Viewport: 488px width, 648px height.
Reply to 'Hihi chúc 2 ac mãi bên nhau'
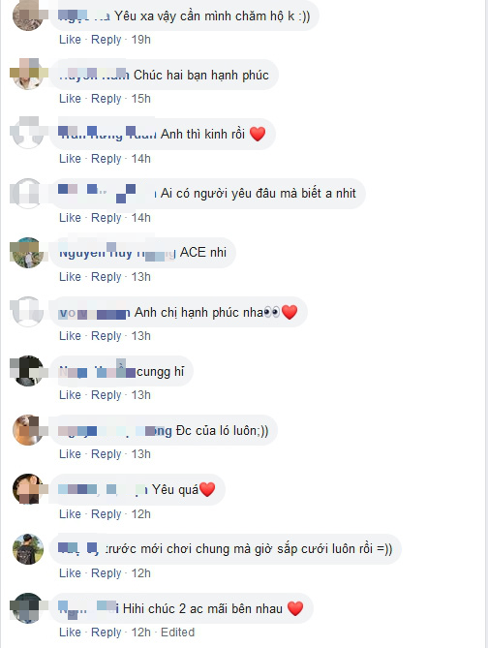point(107,633)
